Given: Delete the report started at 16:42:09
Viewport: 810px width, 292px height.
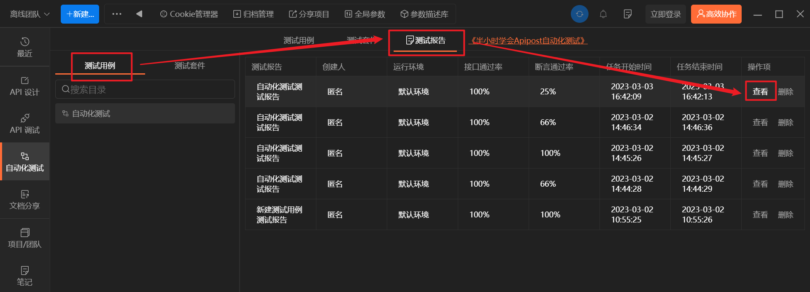Looking at the screenshot, I should click(x=786, y=92).
